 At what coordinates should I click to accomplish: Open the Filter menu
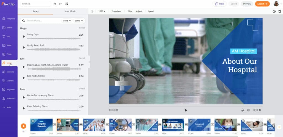point(130,11)
